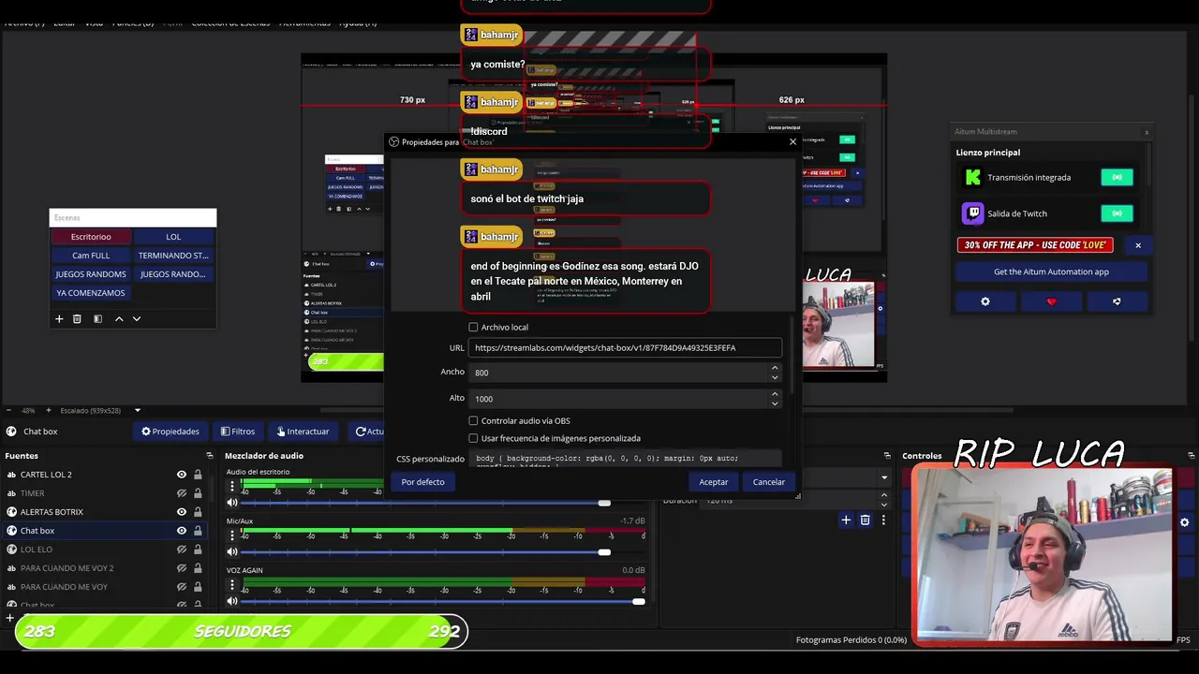Open Aitum Multistream settings gear
The image size is (1199, 674).
click(x=985, y=301)
